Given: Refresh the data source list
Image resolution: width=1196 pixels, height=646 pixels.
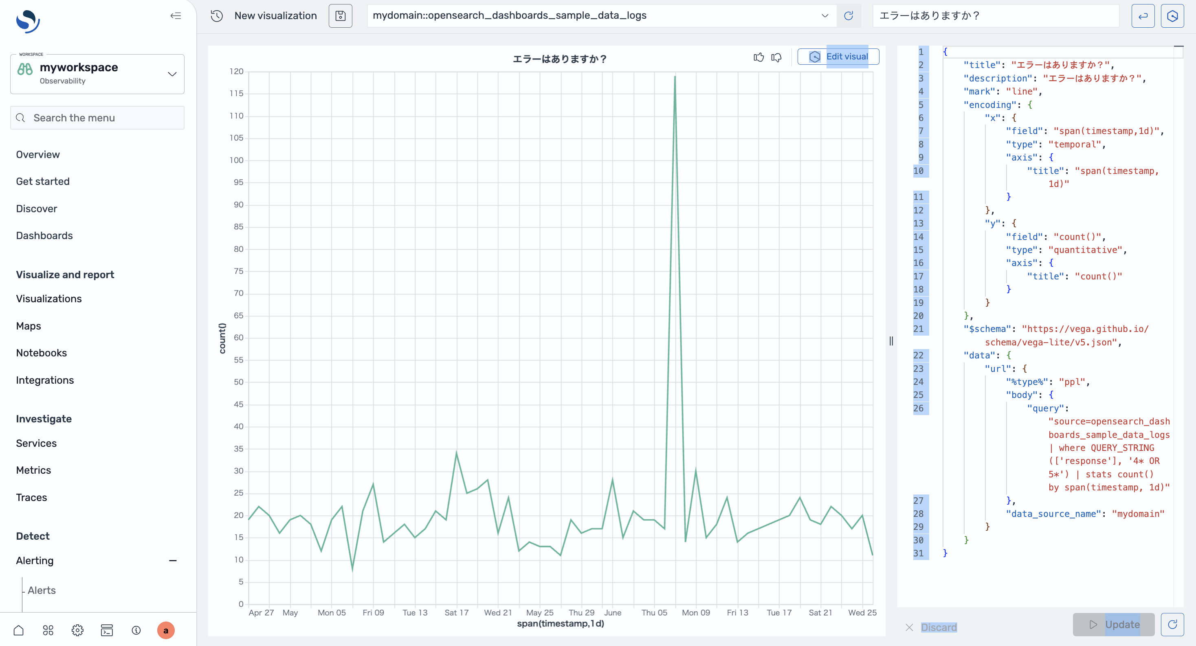Looking at the screenshot, I should point(848,16).
